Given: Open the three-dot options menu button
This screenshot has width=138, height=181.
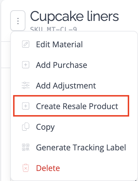Looking at the screenshot, I should pos(18,21).
